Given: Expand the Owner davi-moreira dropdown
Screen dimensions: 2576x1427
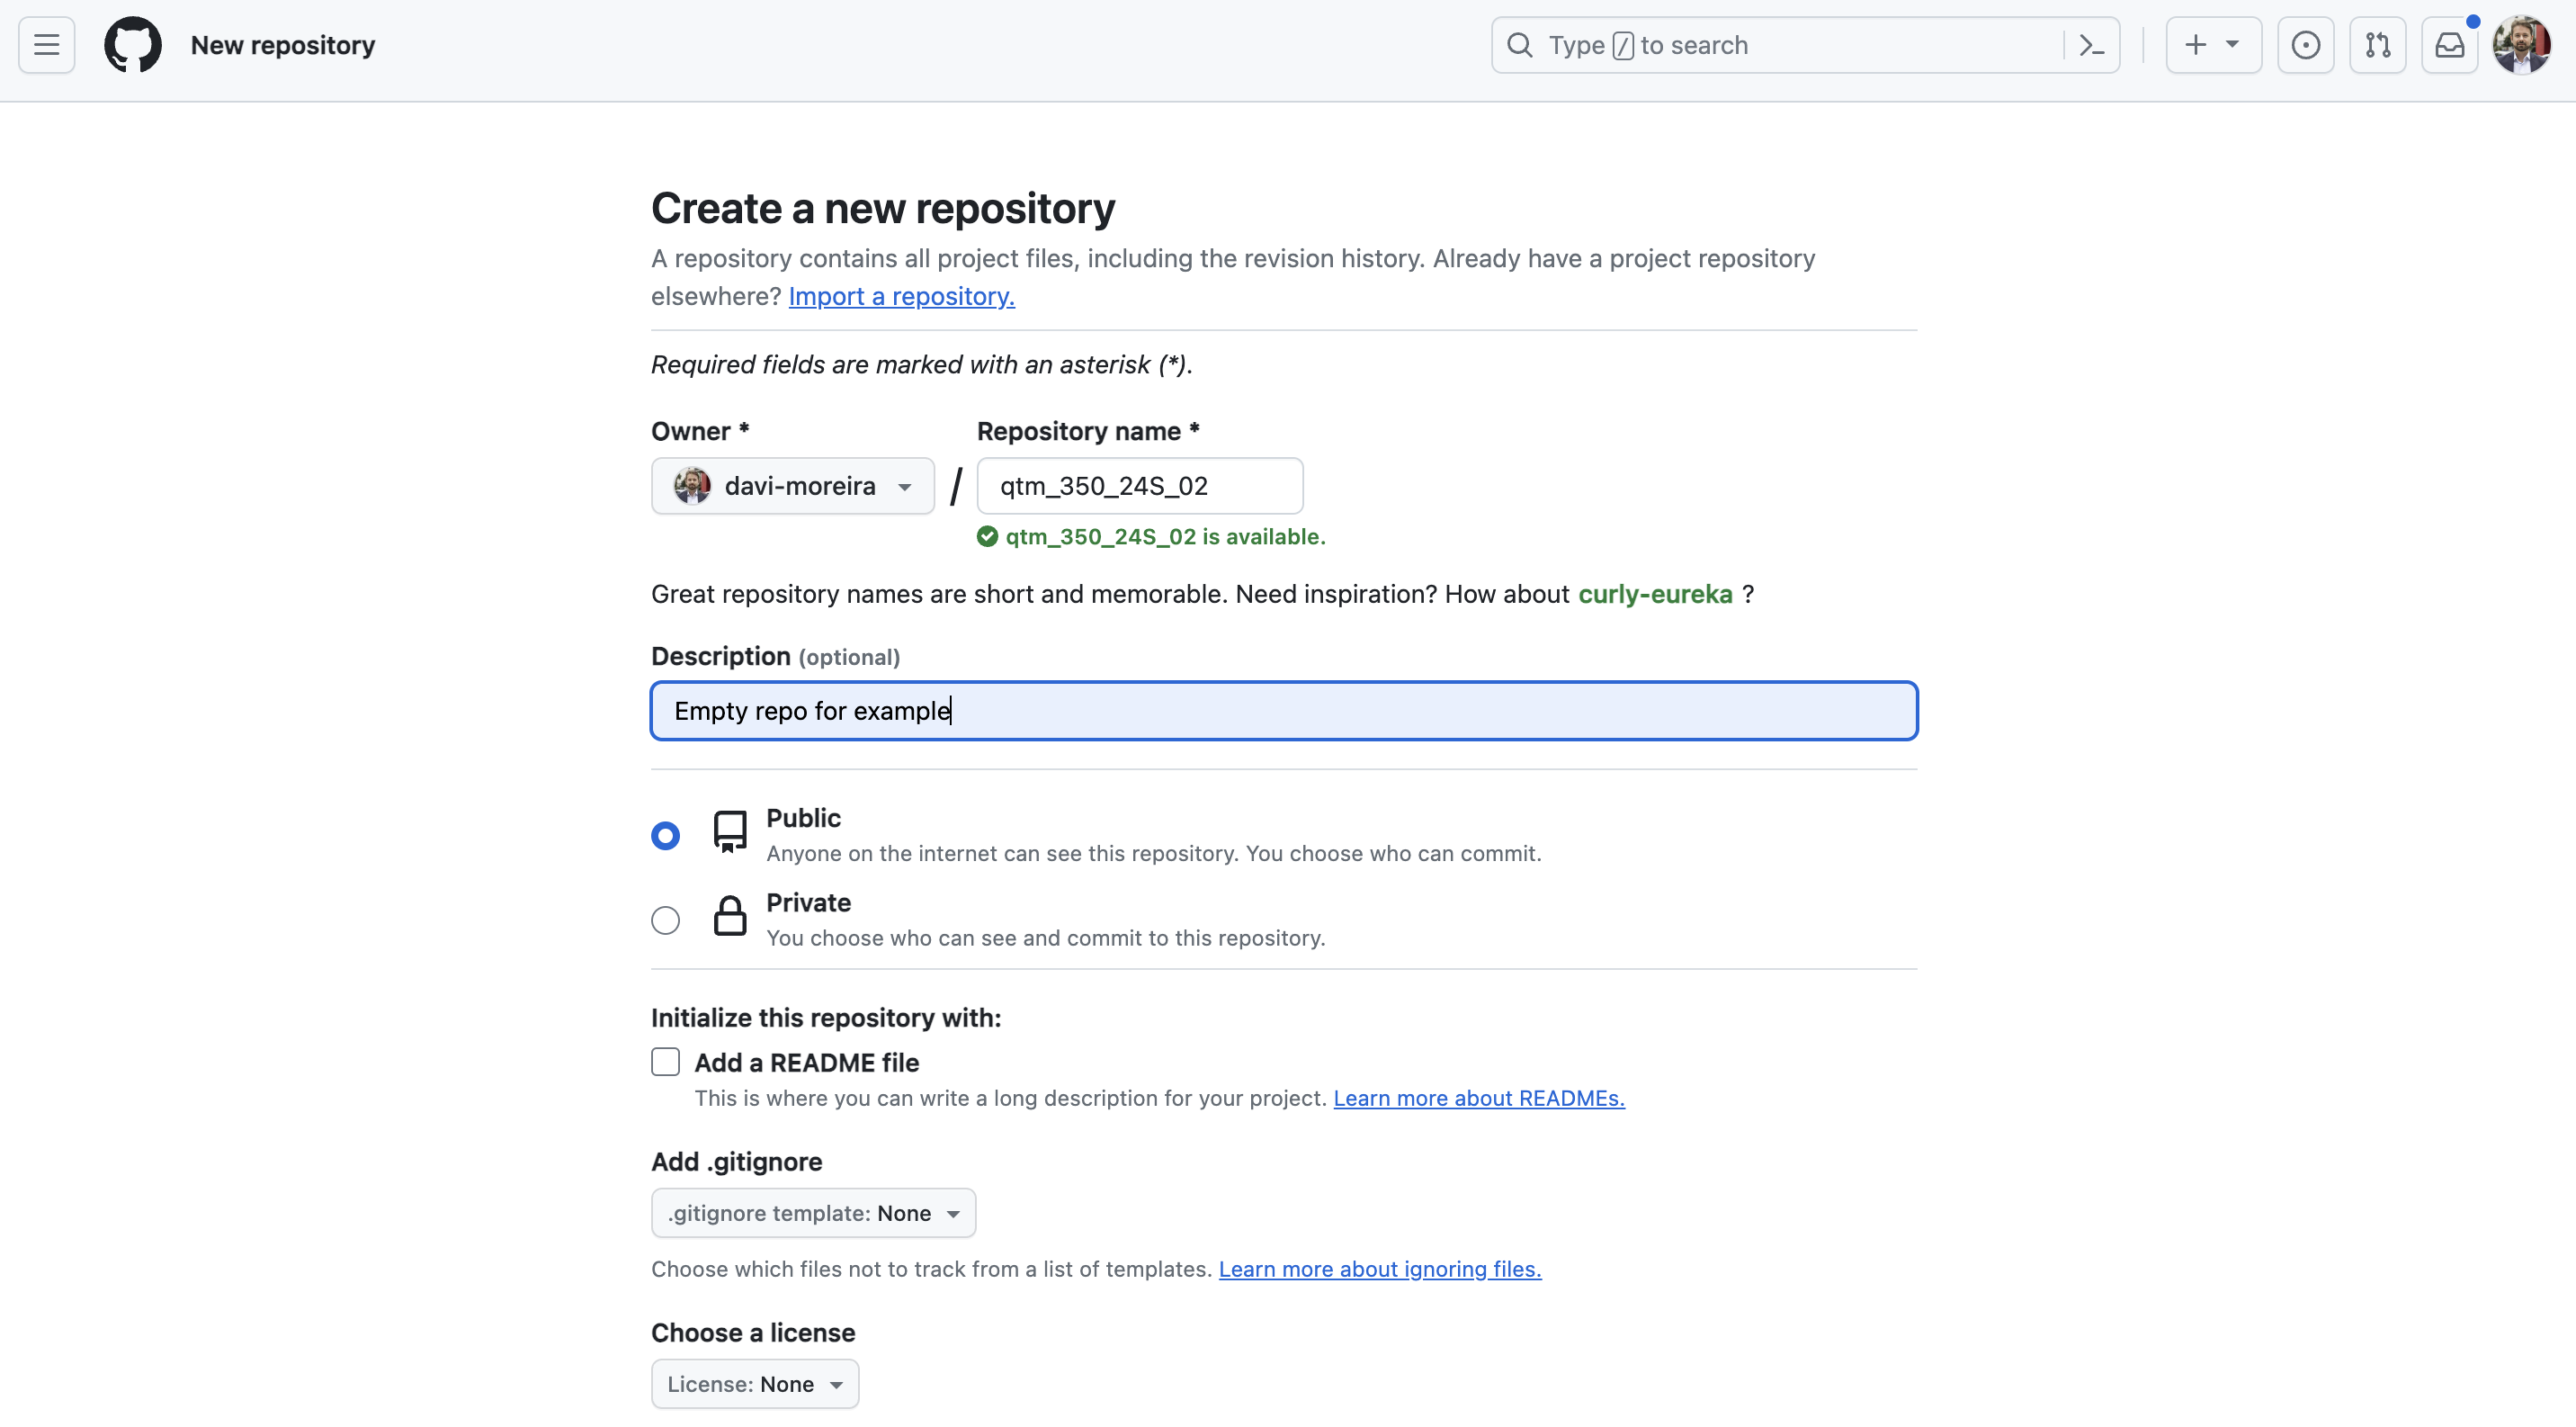Looking at the screenshot, I should [x=792, y=486].
